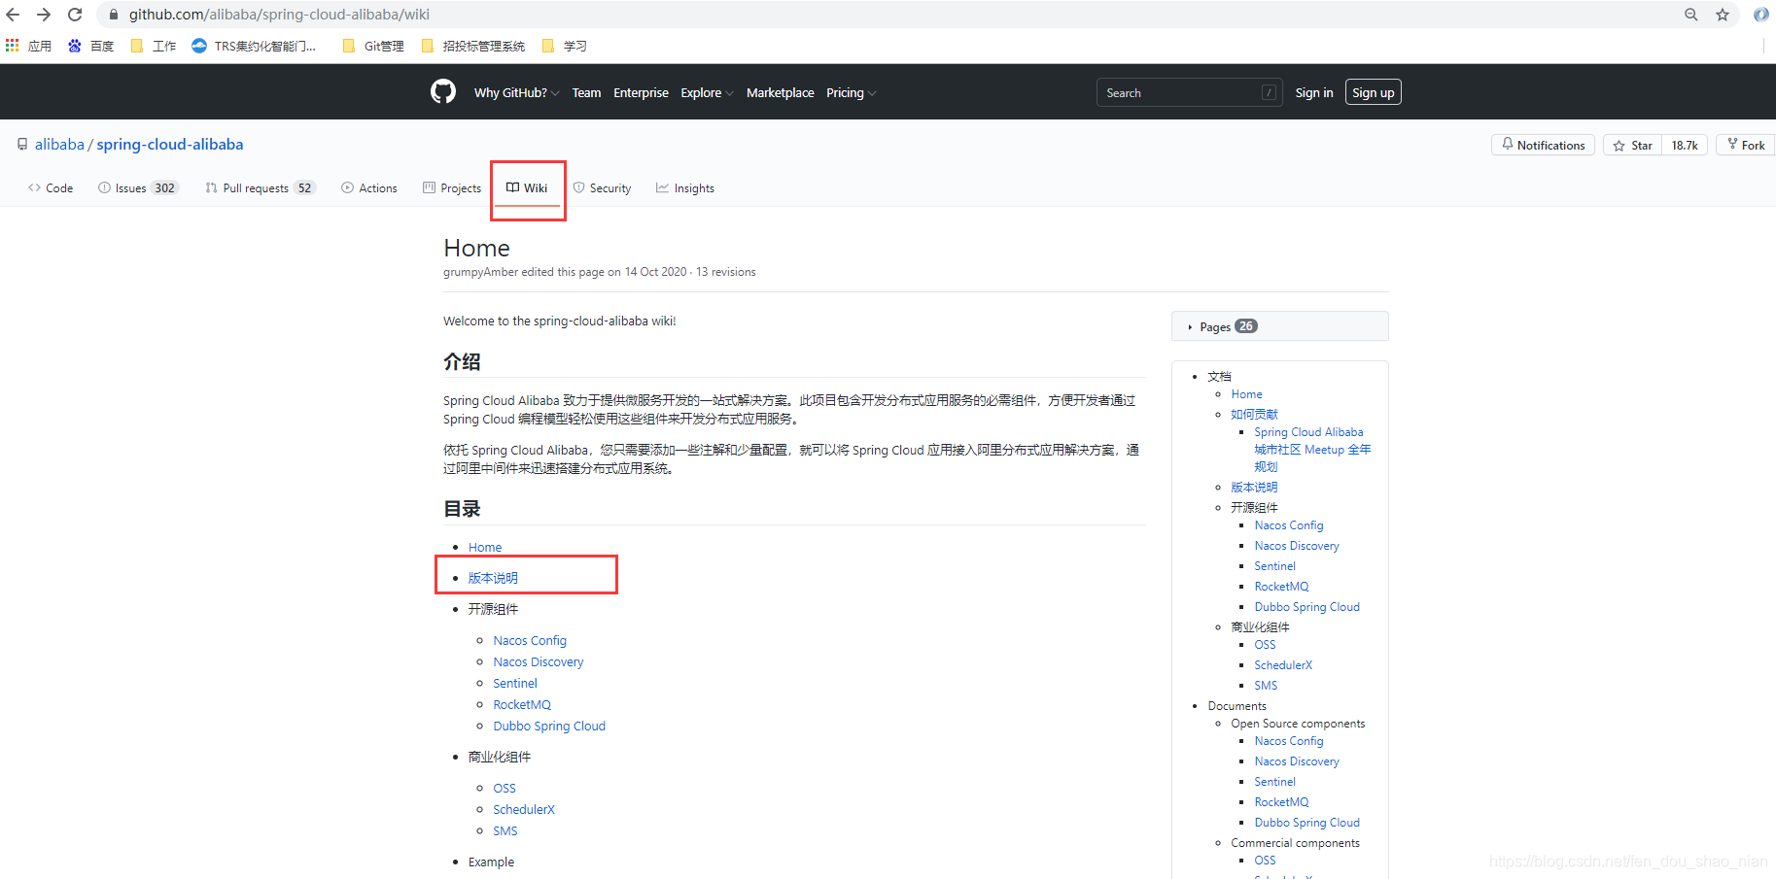
Task: Switch to the Issues tab
Action: (138, 188)
